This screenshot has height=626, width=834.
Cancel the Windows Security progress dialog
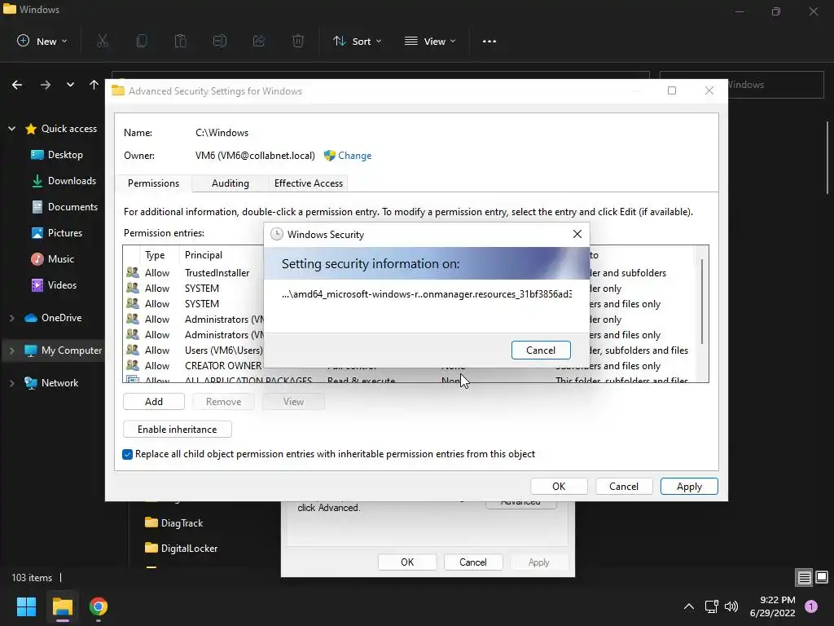pyautogui.click(x=541, y=350)
